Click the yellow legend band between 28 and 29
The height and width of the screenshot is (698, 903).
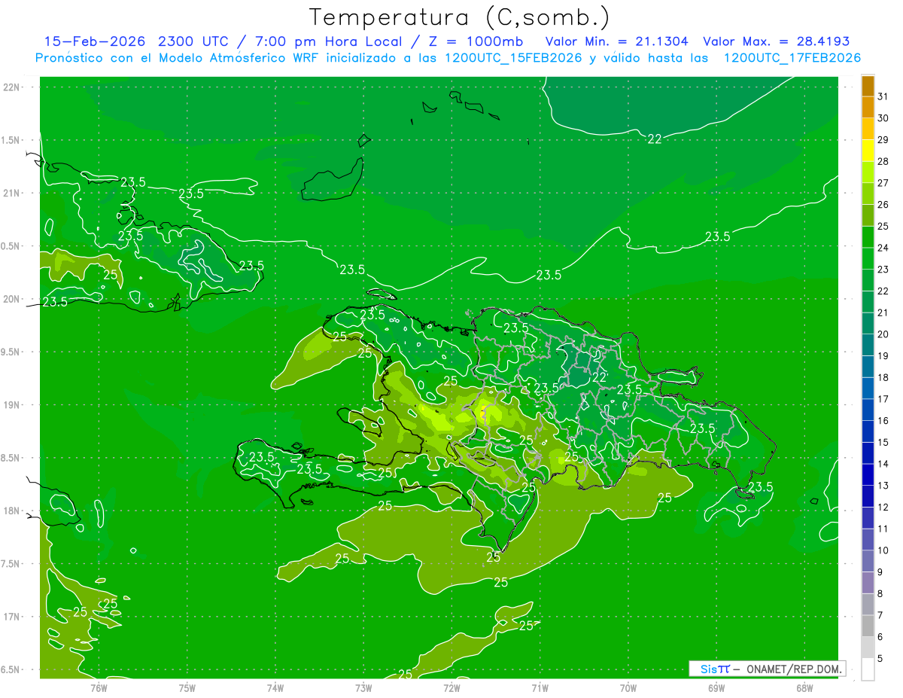(x=868, y=151)
